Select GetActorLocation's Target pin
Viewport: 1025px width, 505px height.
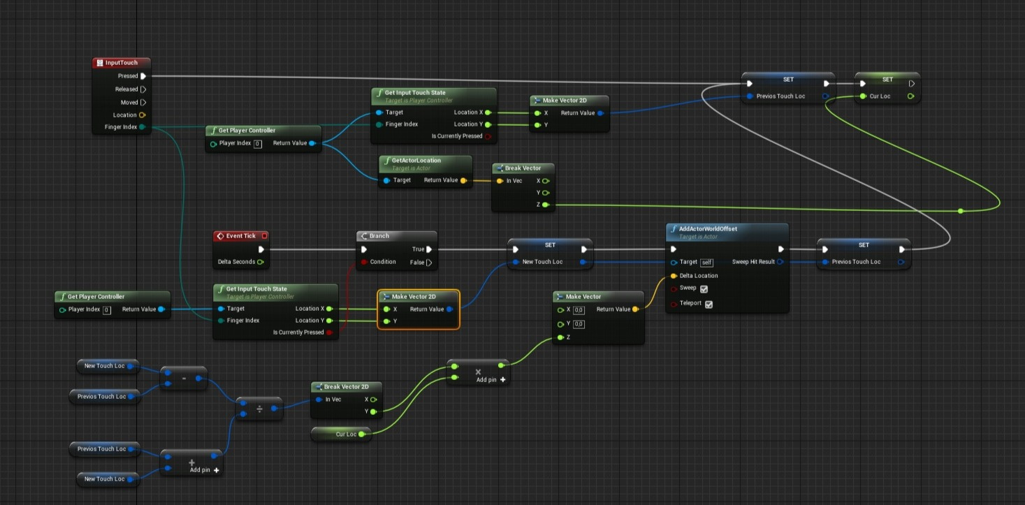[386, 180]
